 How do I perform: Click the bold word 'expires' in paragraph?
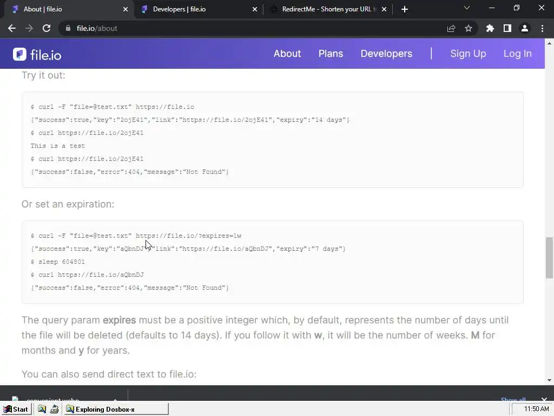(x=119, y=320)
